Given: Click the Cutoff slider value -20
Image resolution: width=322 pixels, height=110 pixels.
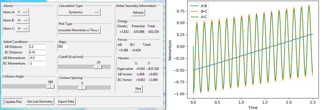Looking at the screenshot, I should [x=98, y=62].
